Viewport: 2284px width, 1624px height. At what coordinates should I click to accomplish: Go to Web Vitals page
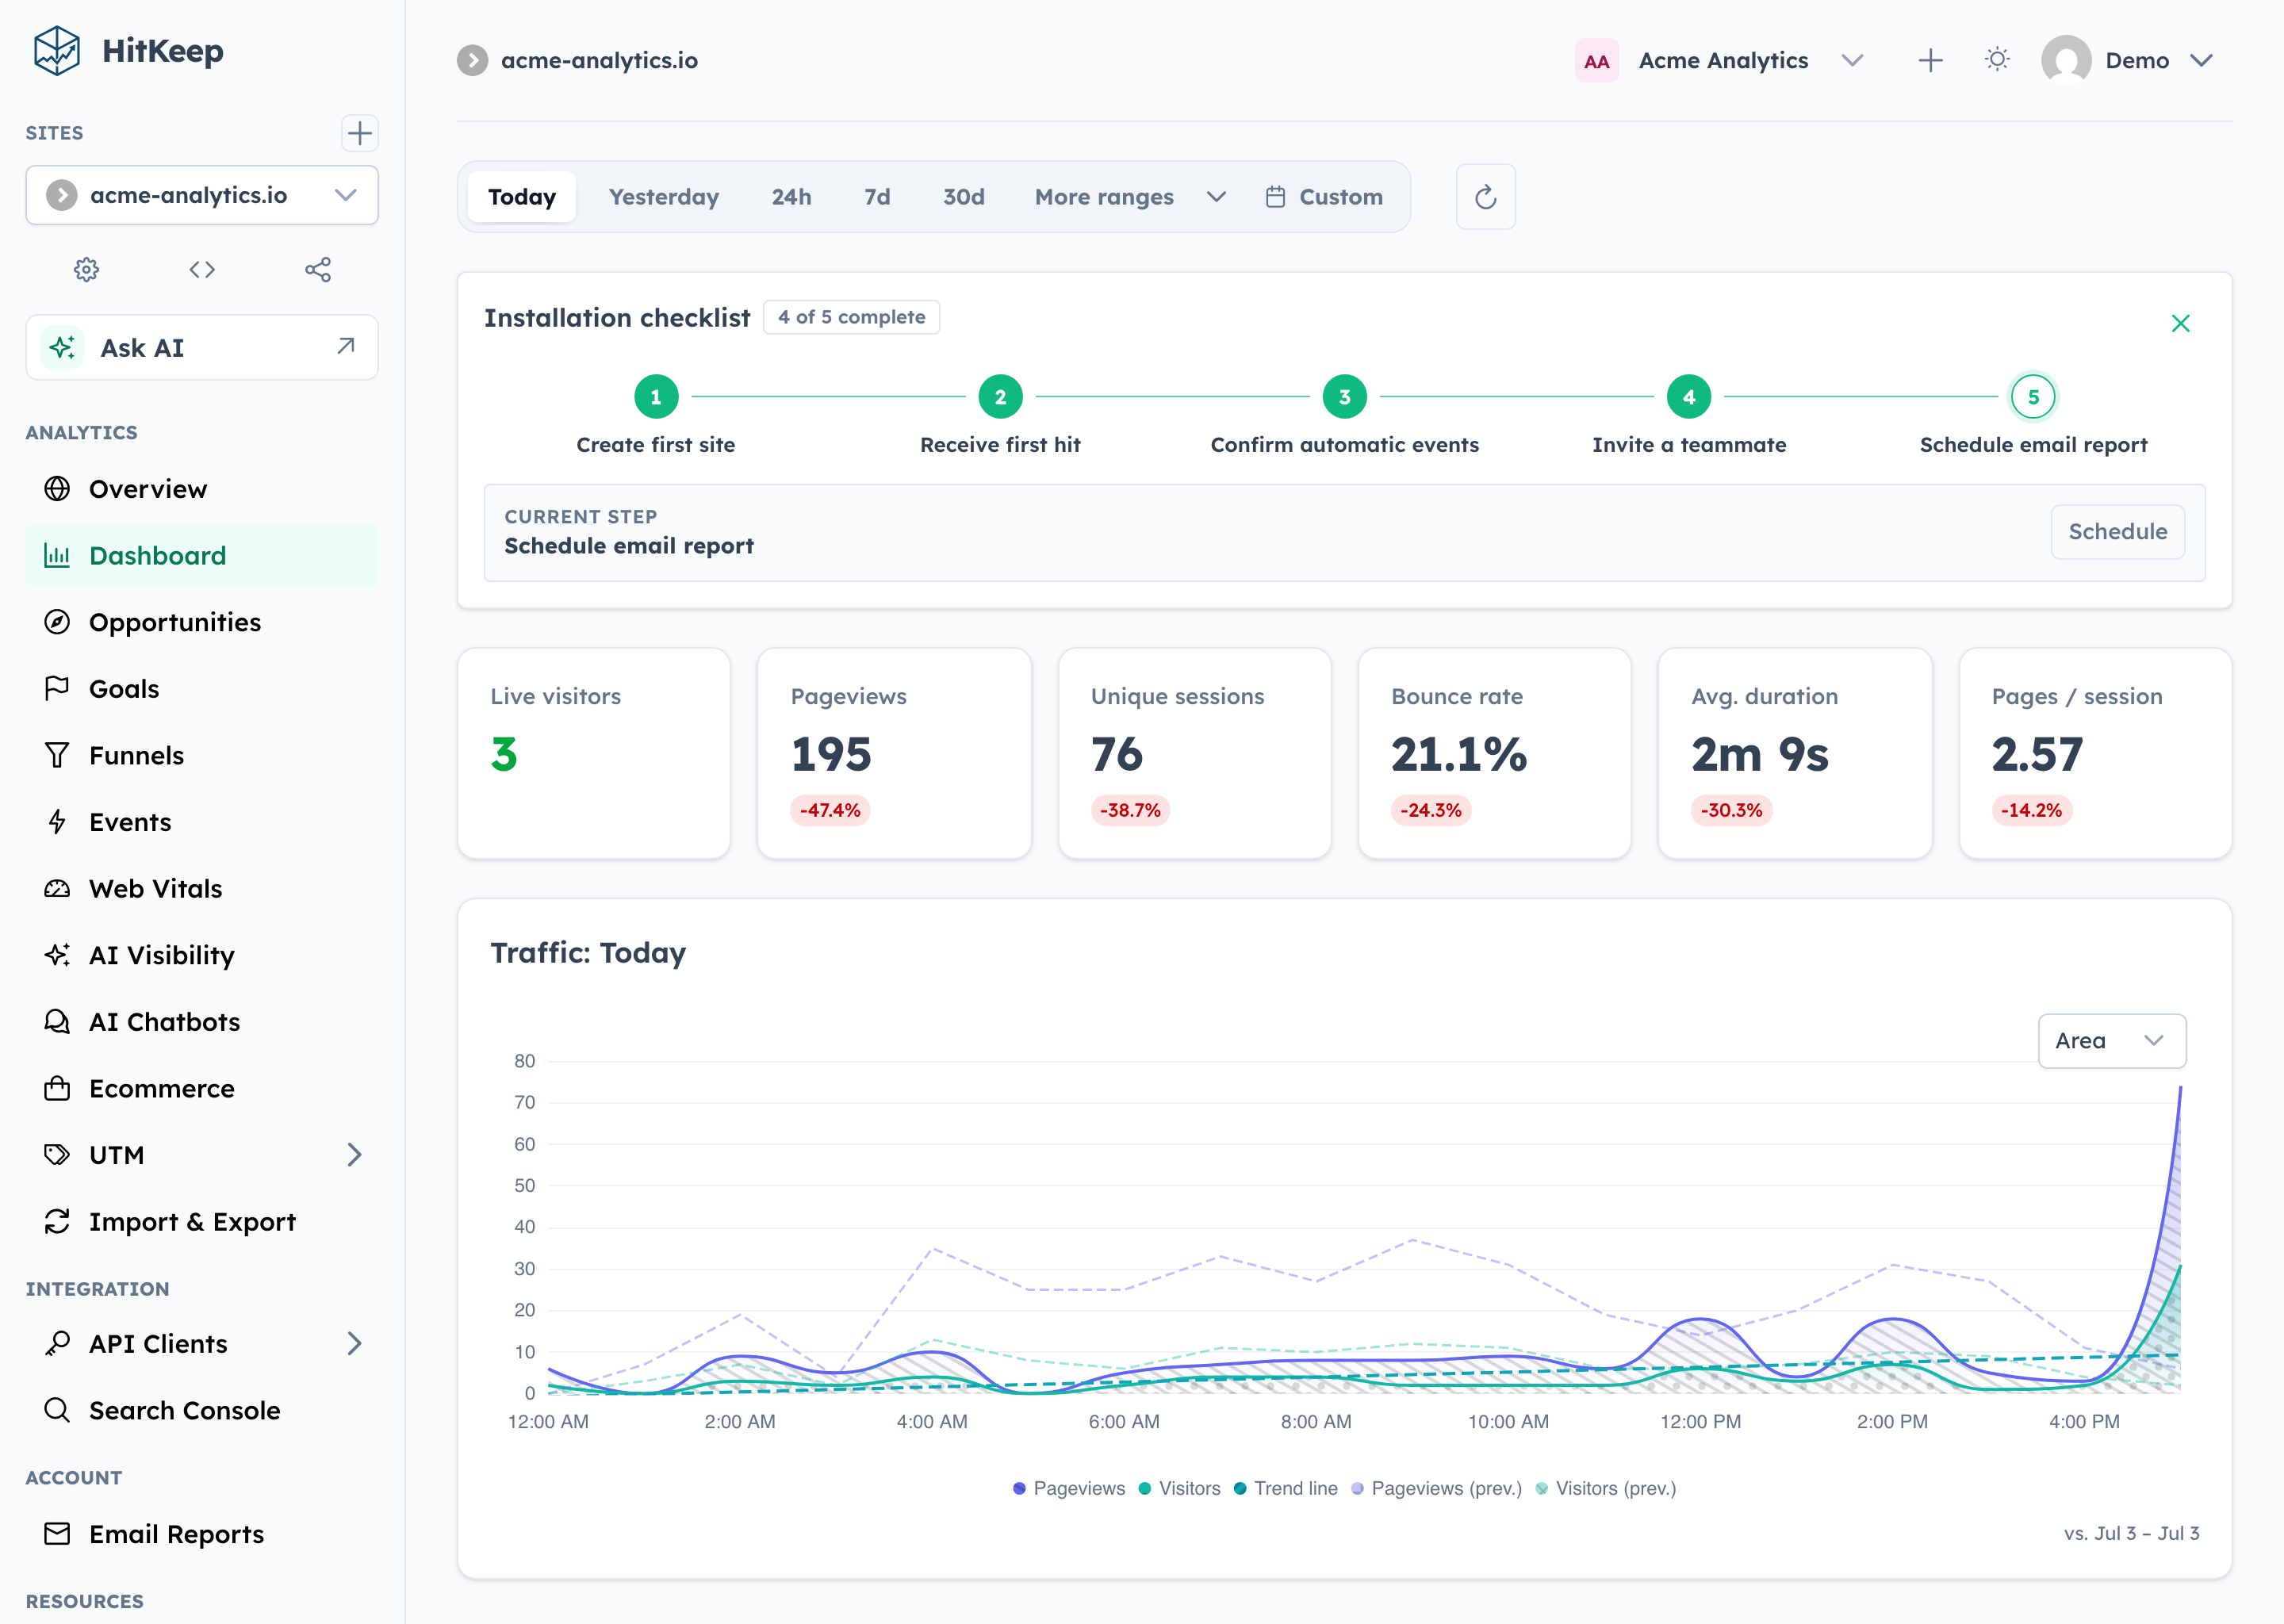[x=202, y=888]
